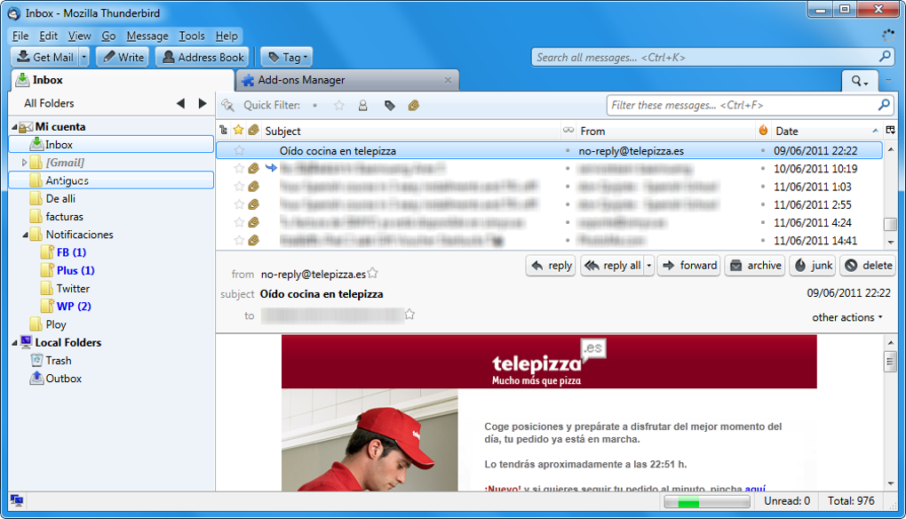906x519 pixels.
Task: Open the Message menu
Action: pyautogui.click(x=147, y=36)
